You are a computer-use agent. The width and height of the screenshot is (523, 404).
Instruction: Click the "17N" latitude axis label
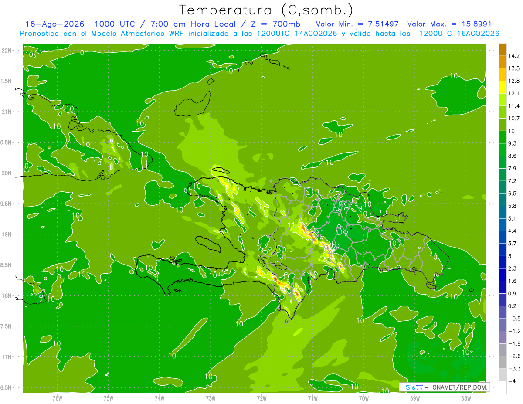pos(7,357)
